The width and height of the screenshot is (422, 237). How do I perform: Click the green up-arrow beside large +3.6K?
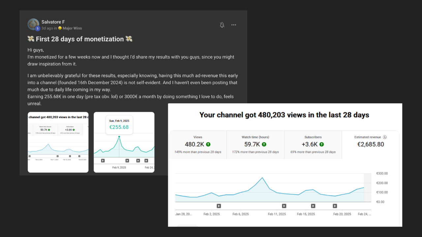(x=321, y=144)
